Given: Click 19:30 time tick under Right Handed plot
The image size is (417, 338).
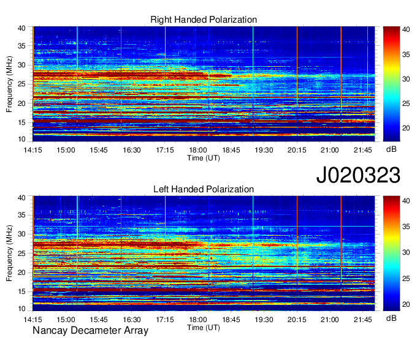Looking at the screenshot, I should (264, 150).
